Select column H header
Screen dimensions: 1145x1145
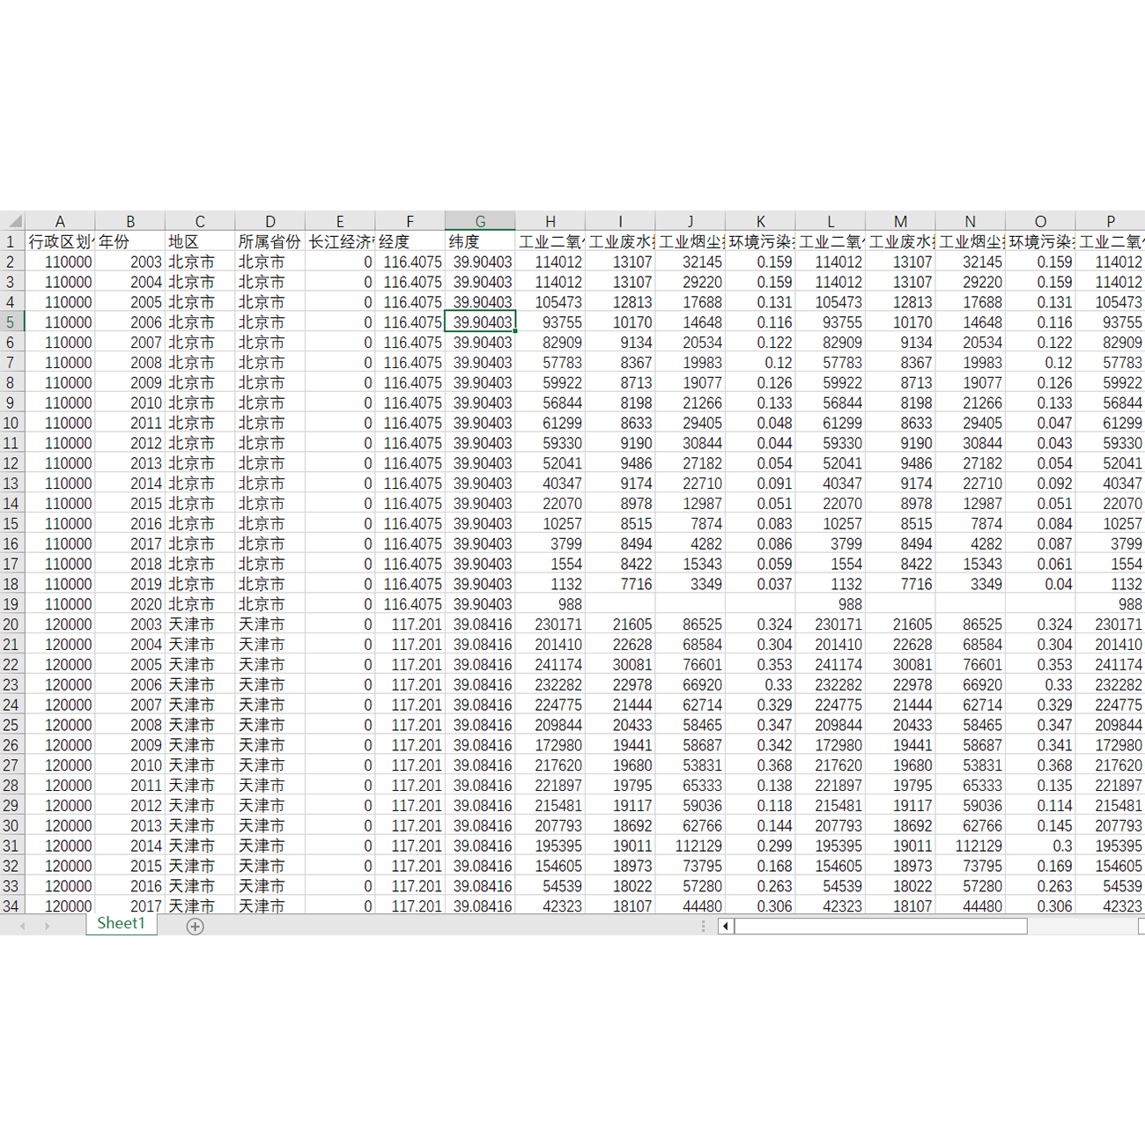click(x=550, y=221)
